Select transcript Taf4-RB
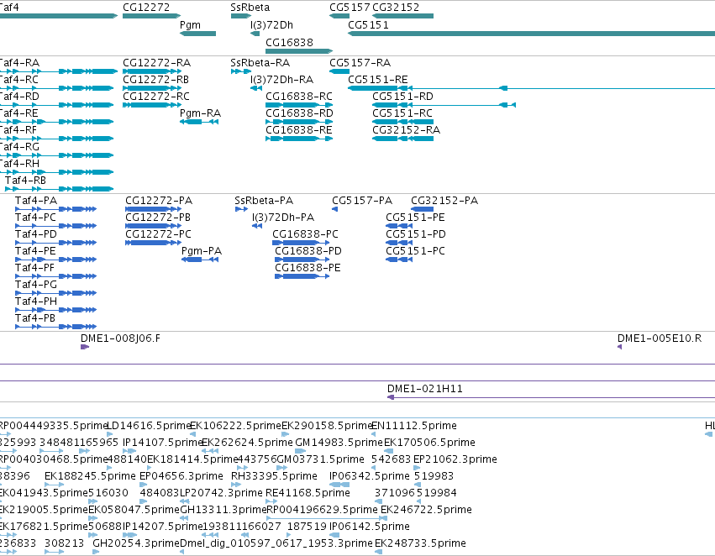The image size is (715, 556). (60, 189)
